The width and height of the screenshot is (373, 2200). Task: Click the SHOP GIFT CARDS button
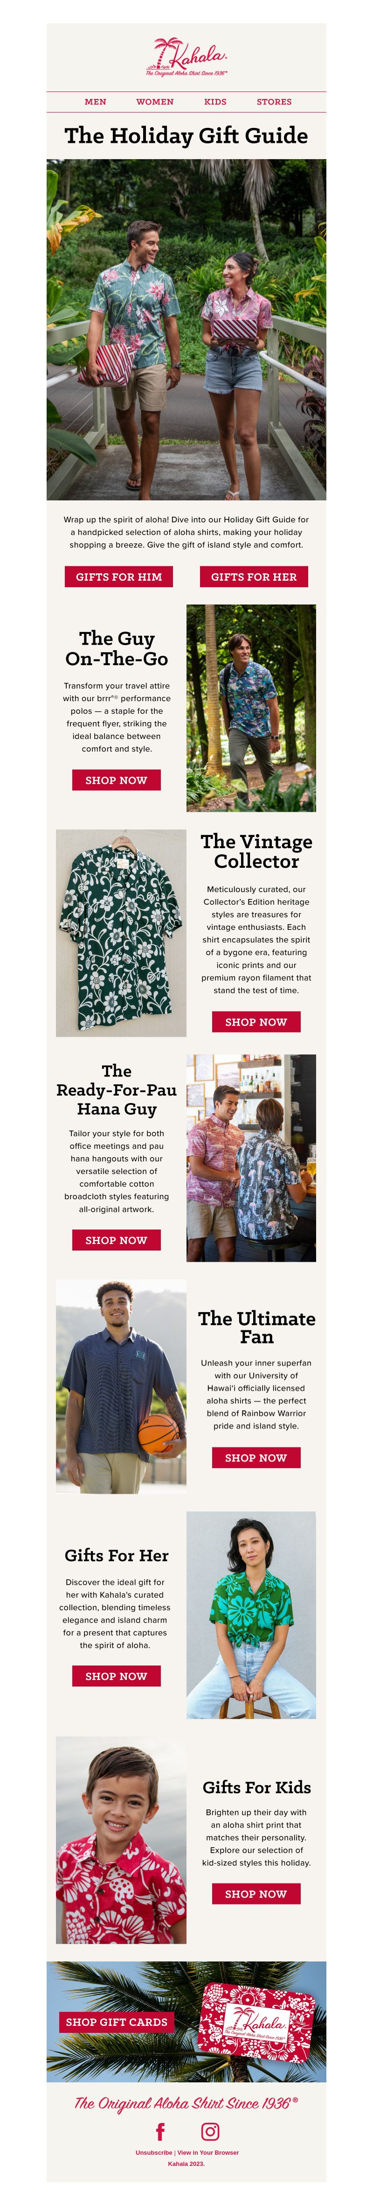[117, 2022]
